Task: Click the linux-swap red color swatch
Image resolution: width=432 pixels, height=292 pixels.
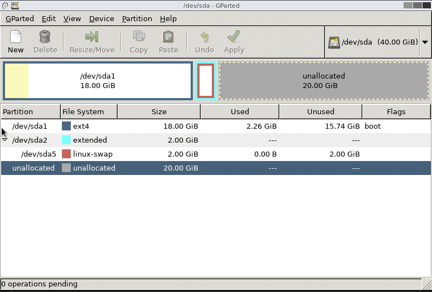Action: tap(66, 154)
